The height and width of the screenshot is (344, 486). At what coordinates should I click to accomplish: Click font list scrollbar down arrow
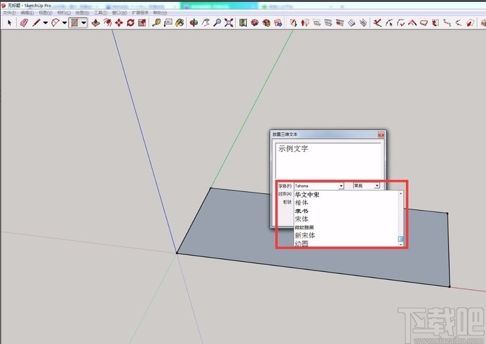(401, 245)
